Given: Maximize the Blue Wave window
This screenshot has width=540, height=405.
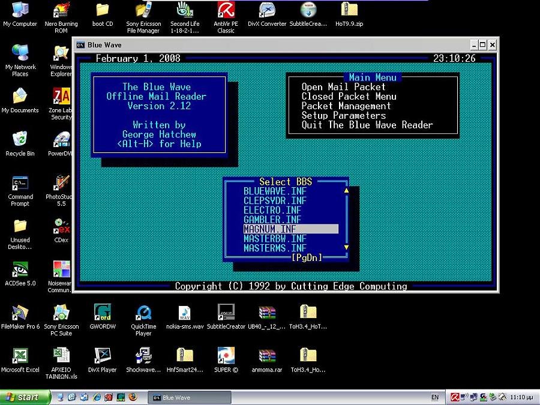Looking at the screenshot, I should pos(483,45).
